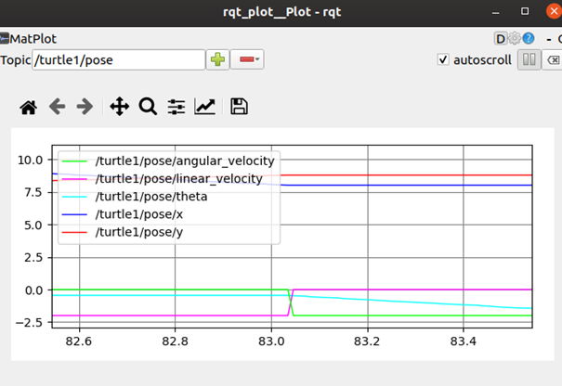The height and width of the screenshot is (386, 562).
Task: Activate the pan axes tool
Action: tap(119, 107)
